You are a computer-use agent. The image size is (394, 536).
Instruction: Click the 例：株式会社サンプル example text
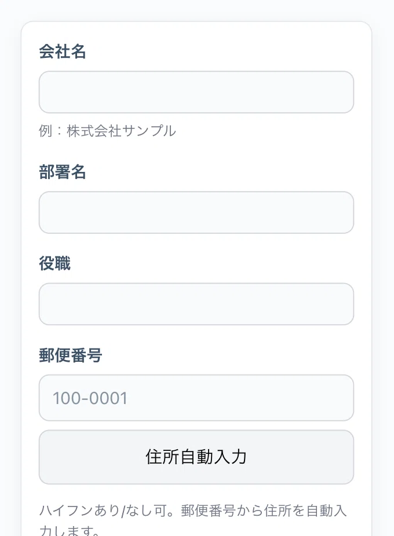tap(107, 131)
